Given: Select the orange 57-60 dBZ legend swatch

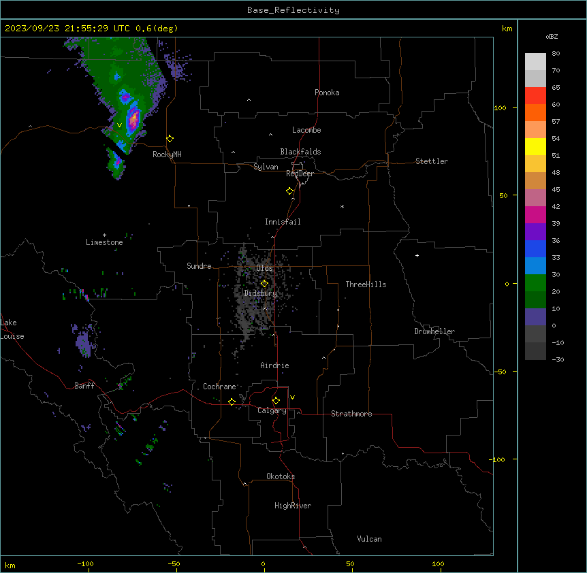Looking at the screenshot, I should tap(535, 112).
